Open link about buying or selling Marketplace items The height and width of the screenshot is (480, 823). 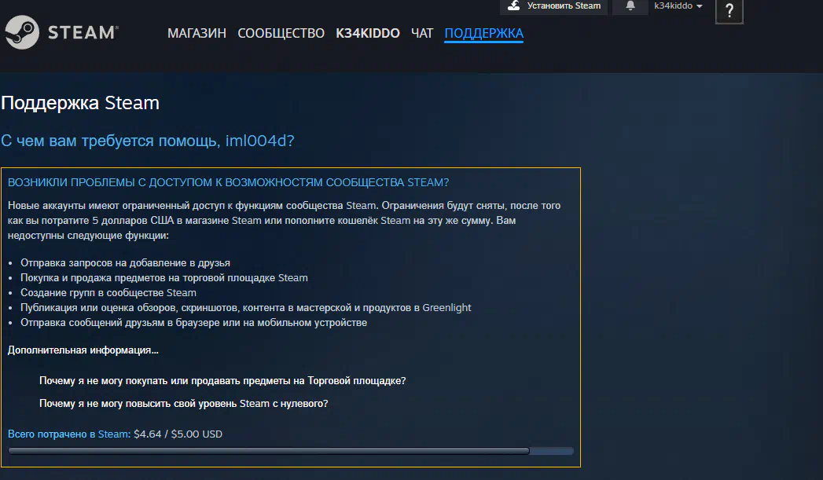pos(222,380)
